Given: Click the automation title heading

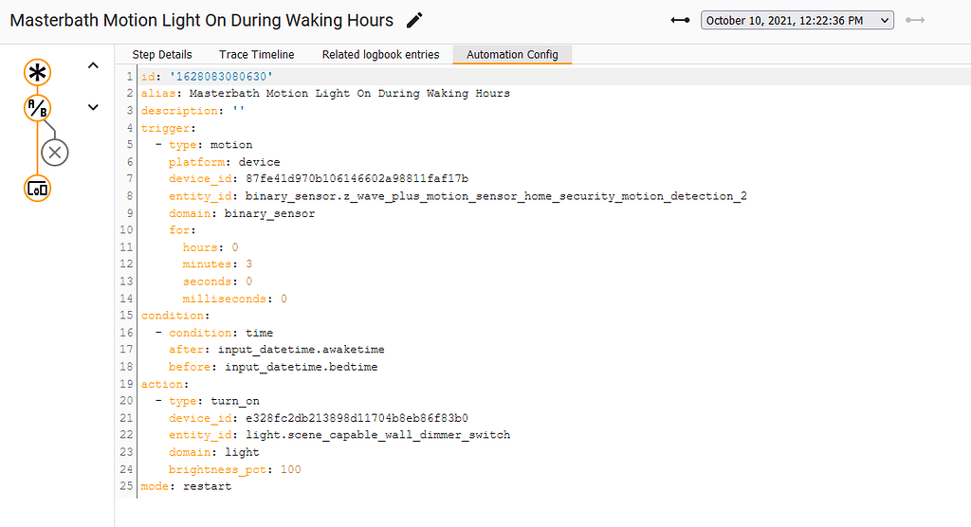Looking at the screenshot, I should (x=201, y=21).
